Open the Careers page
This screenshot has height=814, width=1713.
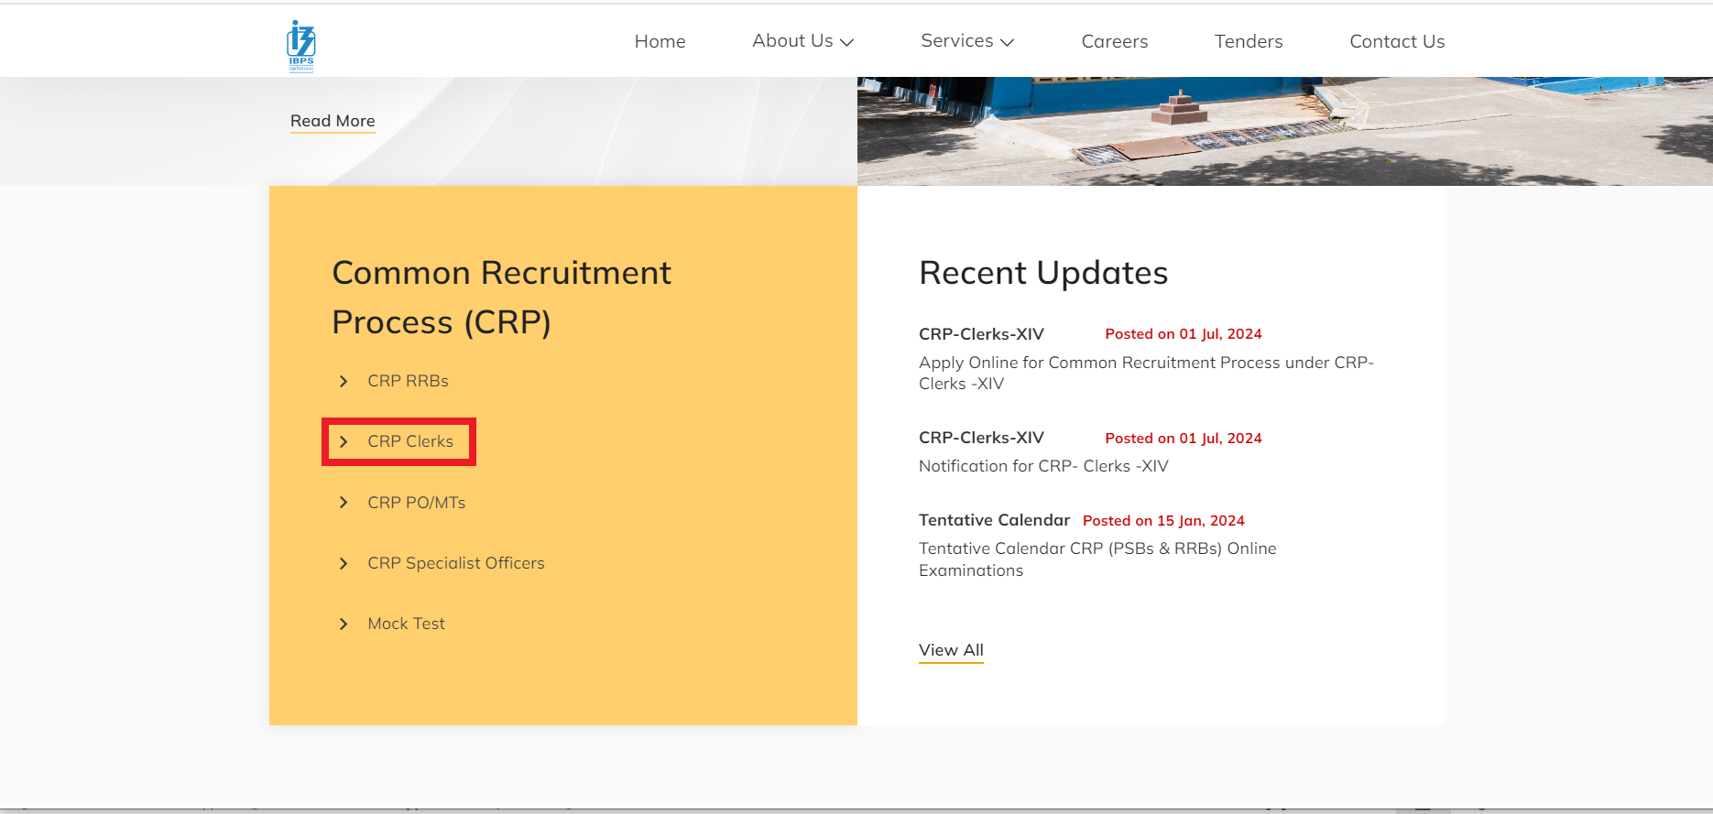pos(1114,41)
